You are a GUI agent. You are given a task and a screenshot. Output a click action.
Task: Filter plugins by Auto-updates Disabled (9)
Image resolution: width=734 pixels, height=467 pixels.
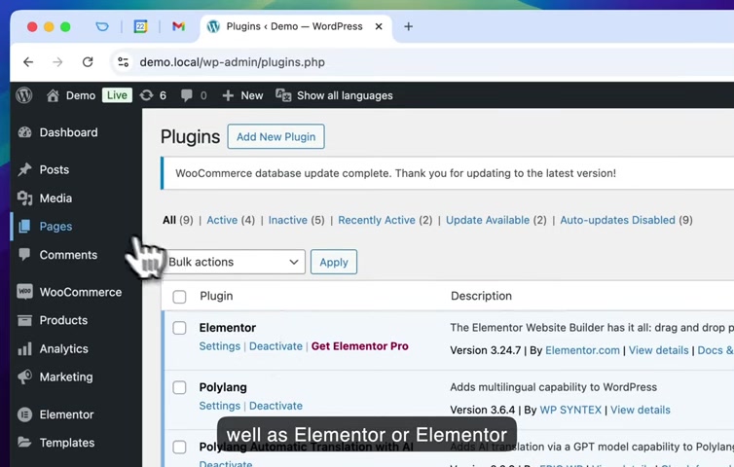point(626,220)
